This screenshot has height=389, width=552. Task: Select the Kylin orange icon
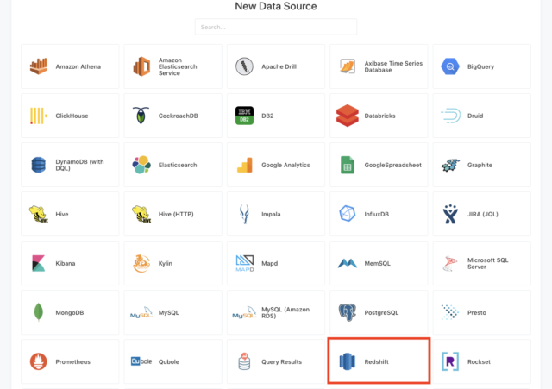pos(141,263)
